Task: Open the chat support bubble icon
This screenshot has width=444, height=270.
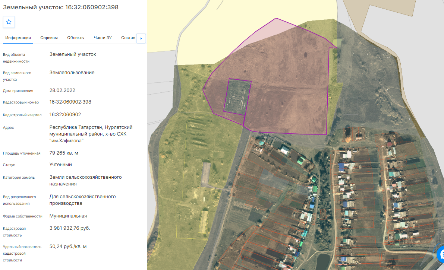Action: point(440,254)
